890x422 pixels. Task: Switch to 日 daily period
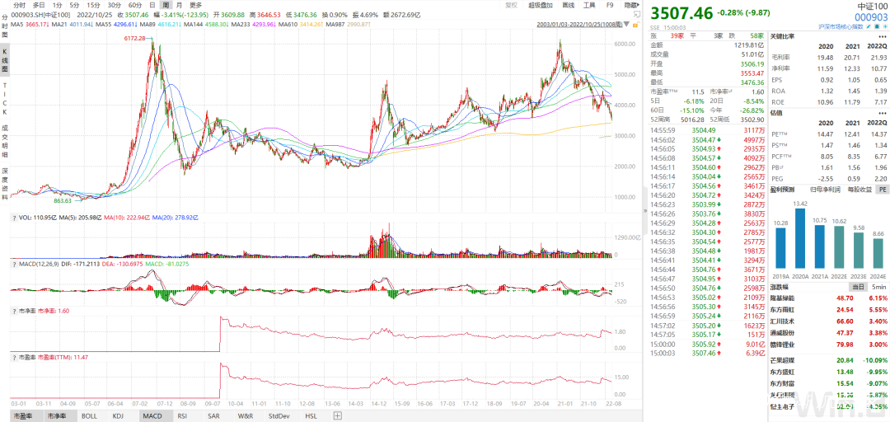(152, 5)
